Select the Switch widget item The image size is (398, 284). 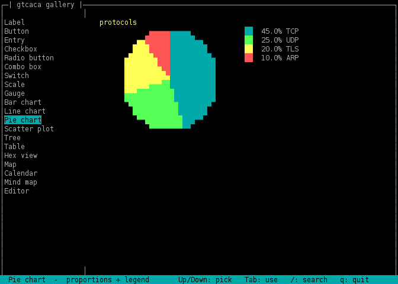coord(17,76)
